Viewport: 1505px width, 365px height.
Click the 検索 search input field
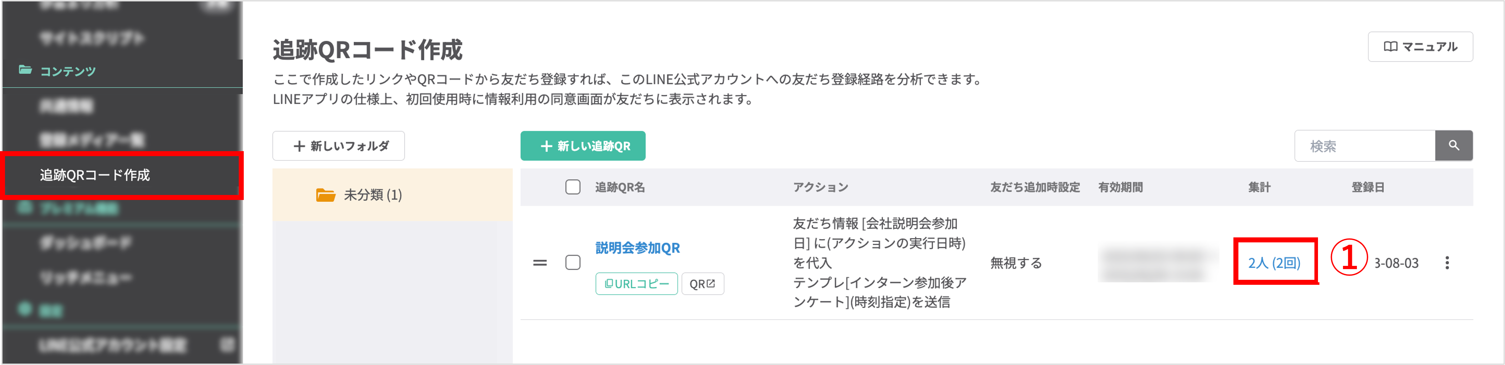tap(1364, 146)
